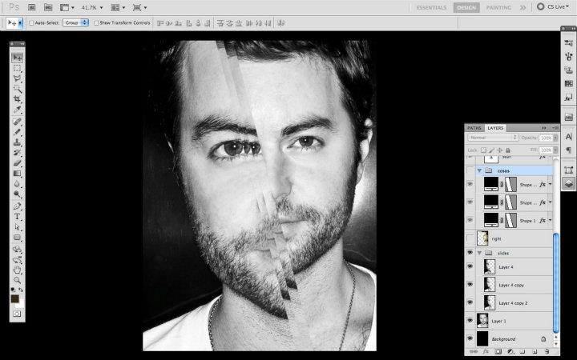Select the Eraser tool
Viewport: 577px width, 360px height.
pos(17,162)
